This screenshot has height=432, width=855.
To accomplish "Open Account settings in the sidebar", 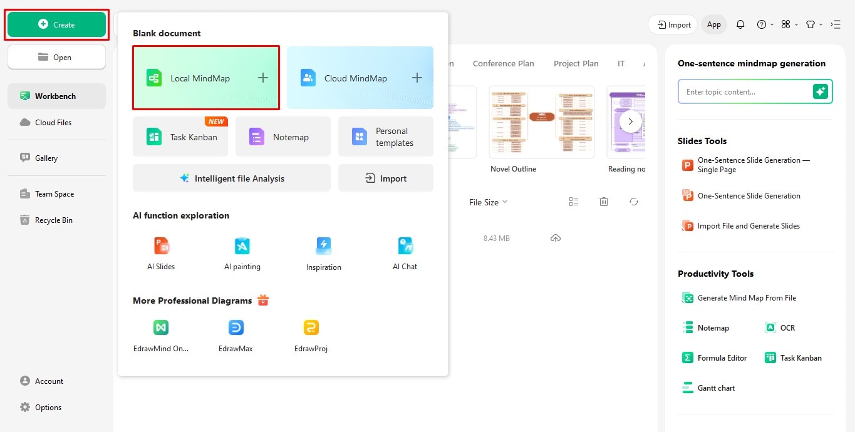I will [41, 381].
